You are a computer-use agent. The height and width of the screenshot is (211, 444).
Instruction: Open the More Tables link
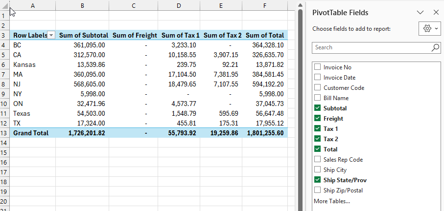click(332, 201)
